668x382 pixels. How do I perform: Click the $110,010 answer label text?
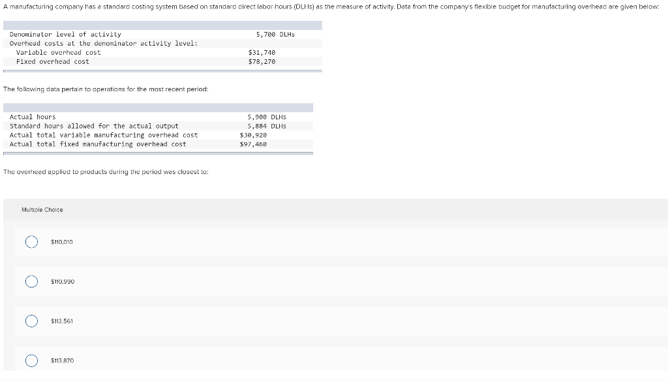(62, 242)
